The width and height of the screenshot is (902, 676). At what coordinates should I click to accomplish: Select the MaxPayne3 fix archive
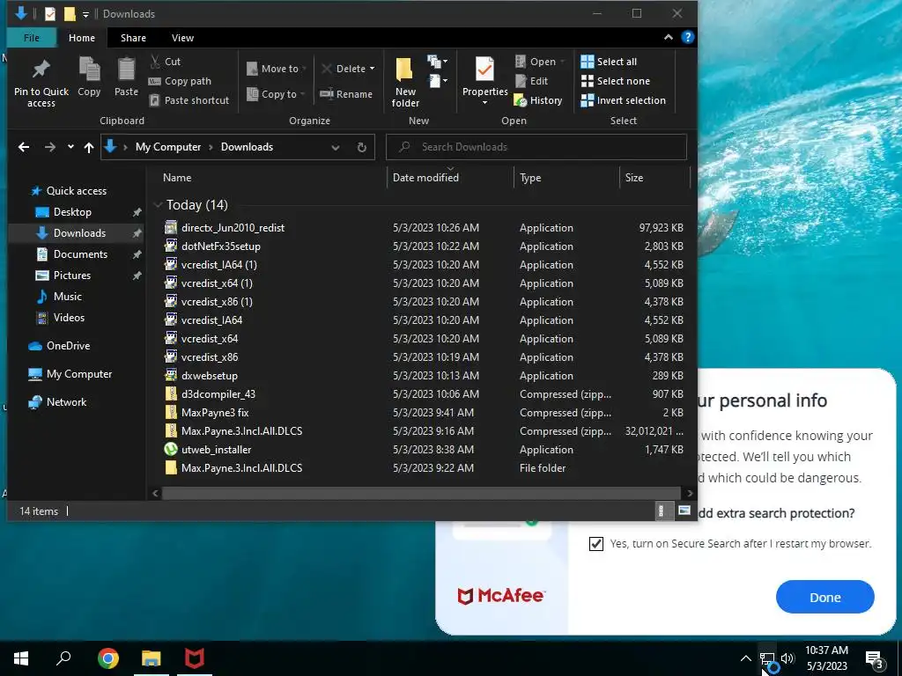[x=215, y=412]
